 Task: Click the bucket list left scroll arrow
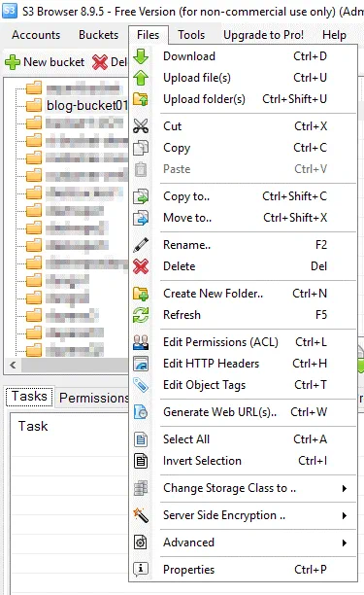coord(13,365)
